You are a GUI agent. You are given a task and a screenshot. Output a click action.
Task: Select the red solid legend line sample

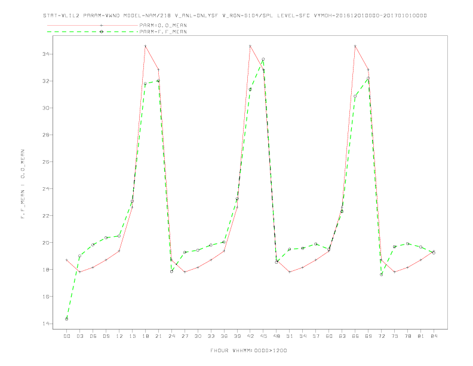pos(93,25)
